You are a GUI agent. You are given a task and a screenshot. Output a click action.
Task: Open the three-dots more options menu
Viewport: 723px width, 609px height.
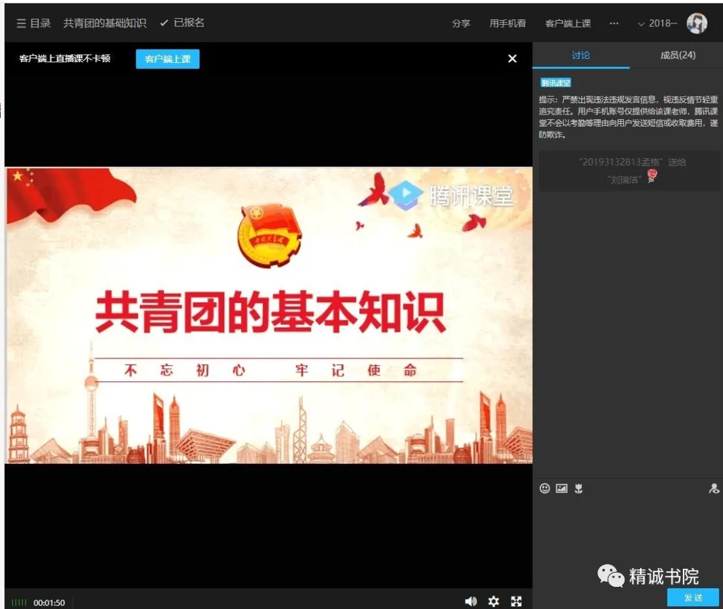pos(614,23)
